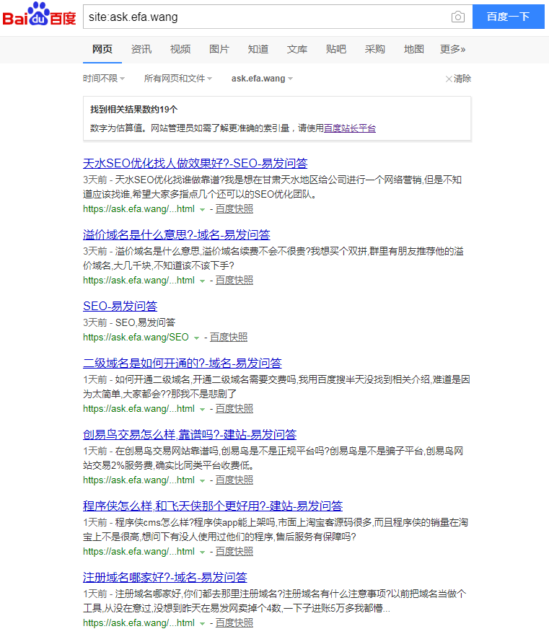The width and height of the screenshot is (549, 634).
Task: Expand URL arrow for 二级域名 result
Action: click(202, 410)
